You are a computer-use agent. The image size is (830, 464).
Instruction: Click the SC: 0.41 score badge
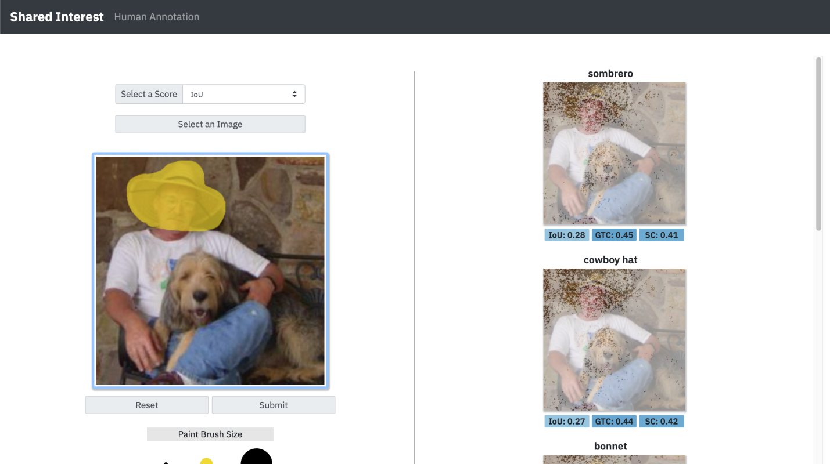[x=661, y=234]
